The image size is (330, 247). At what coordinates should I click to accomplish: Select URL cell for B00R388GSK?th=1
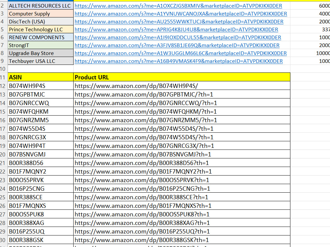click(x=182, y=240)
